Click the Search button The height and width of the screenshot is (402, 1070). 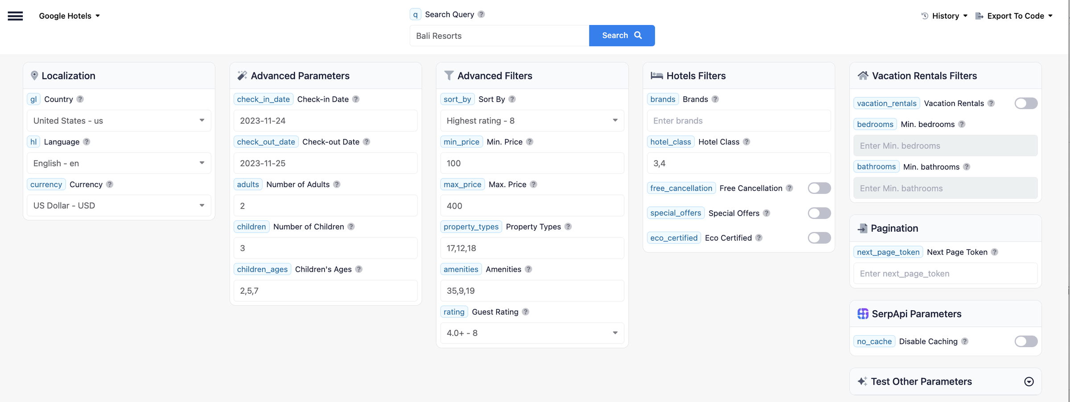(621, 35)
